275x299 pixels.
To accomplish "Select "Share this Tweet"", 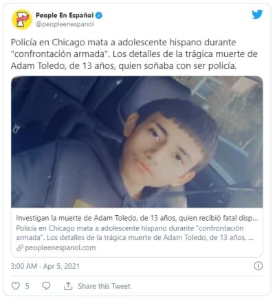I will (104, 286).
